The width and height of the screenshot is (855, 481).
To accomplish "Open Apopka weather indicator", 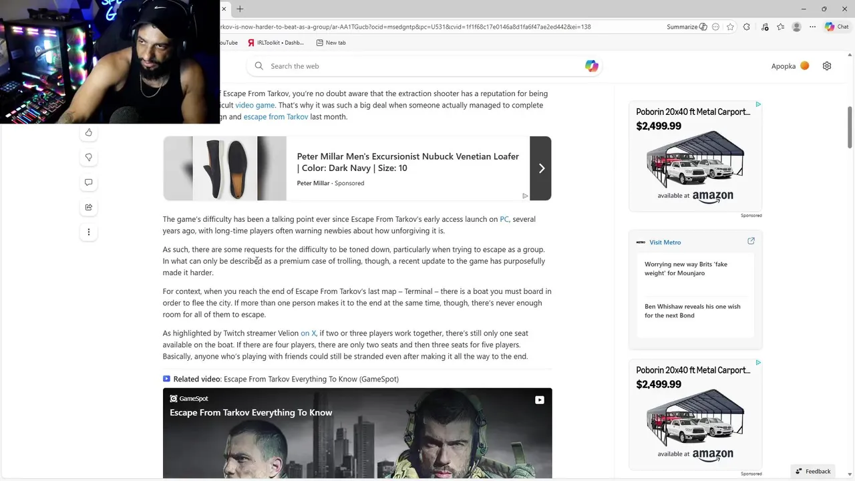I will (790, 66).
